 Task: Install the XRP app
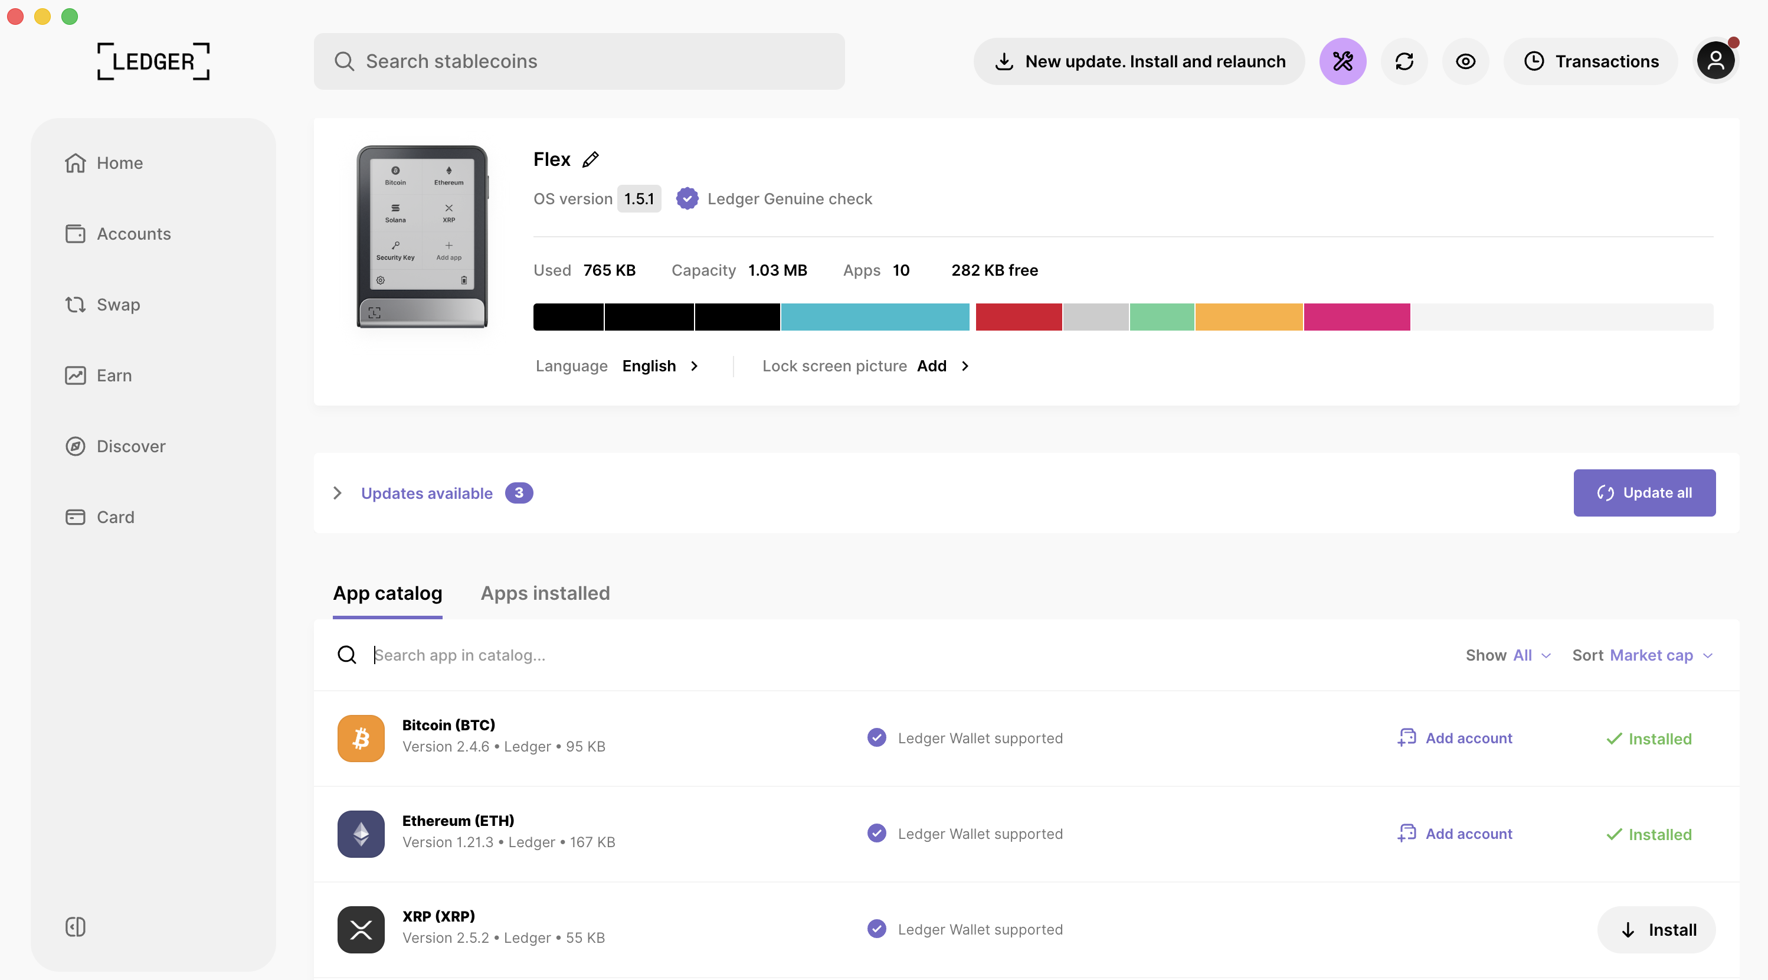click(x=1657, y=929)
